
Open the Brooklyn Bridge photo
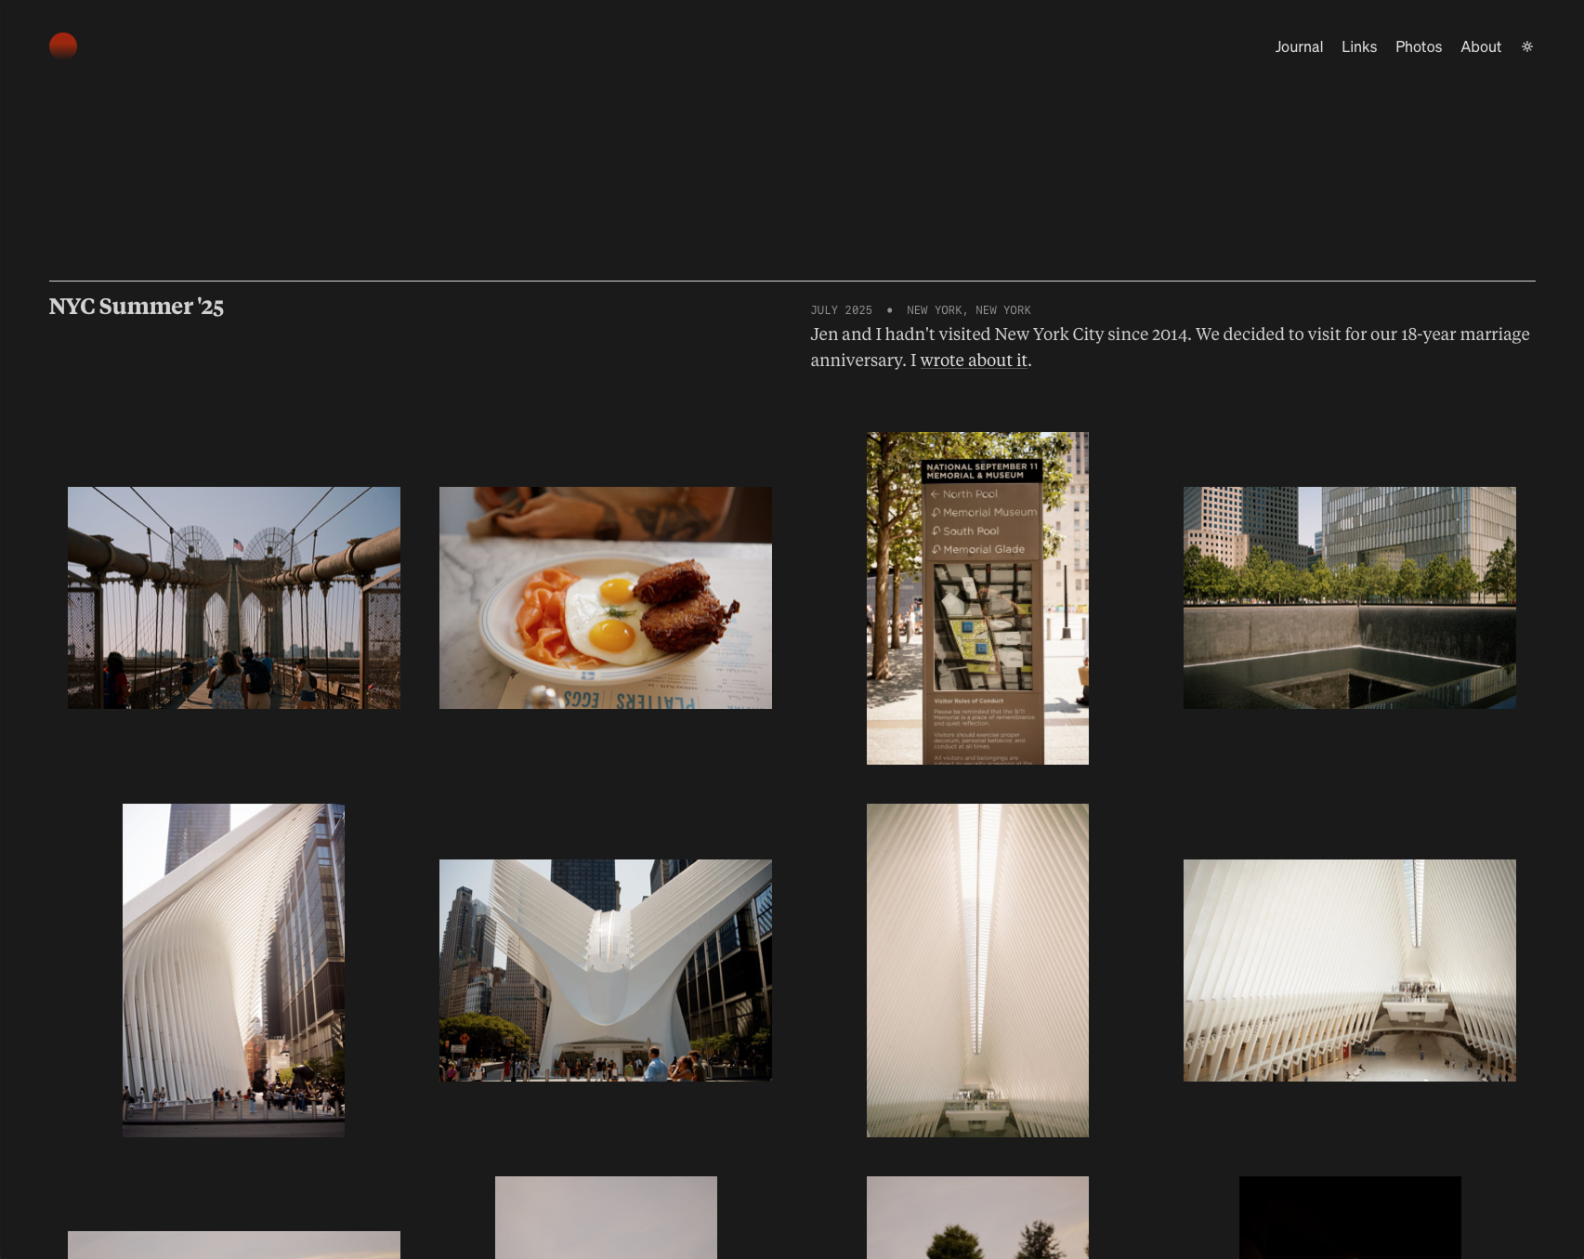tap(234, 597)
